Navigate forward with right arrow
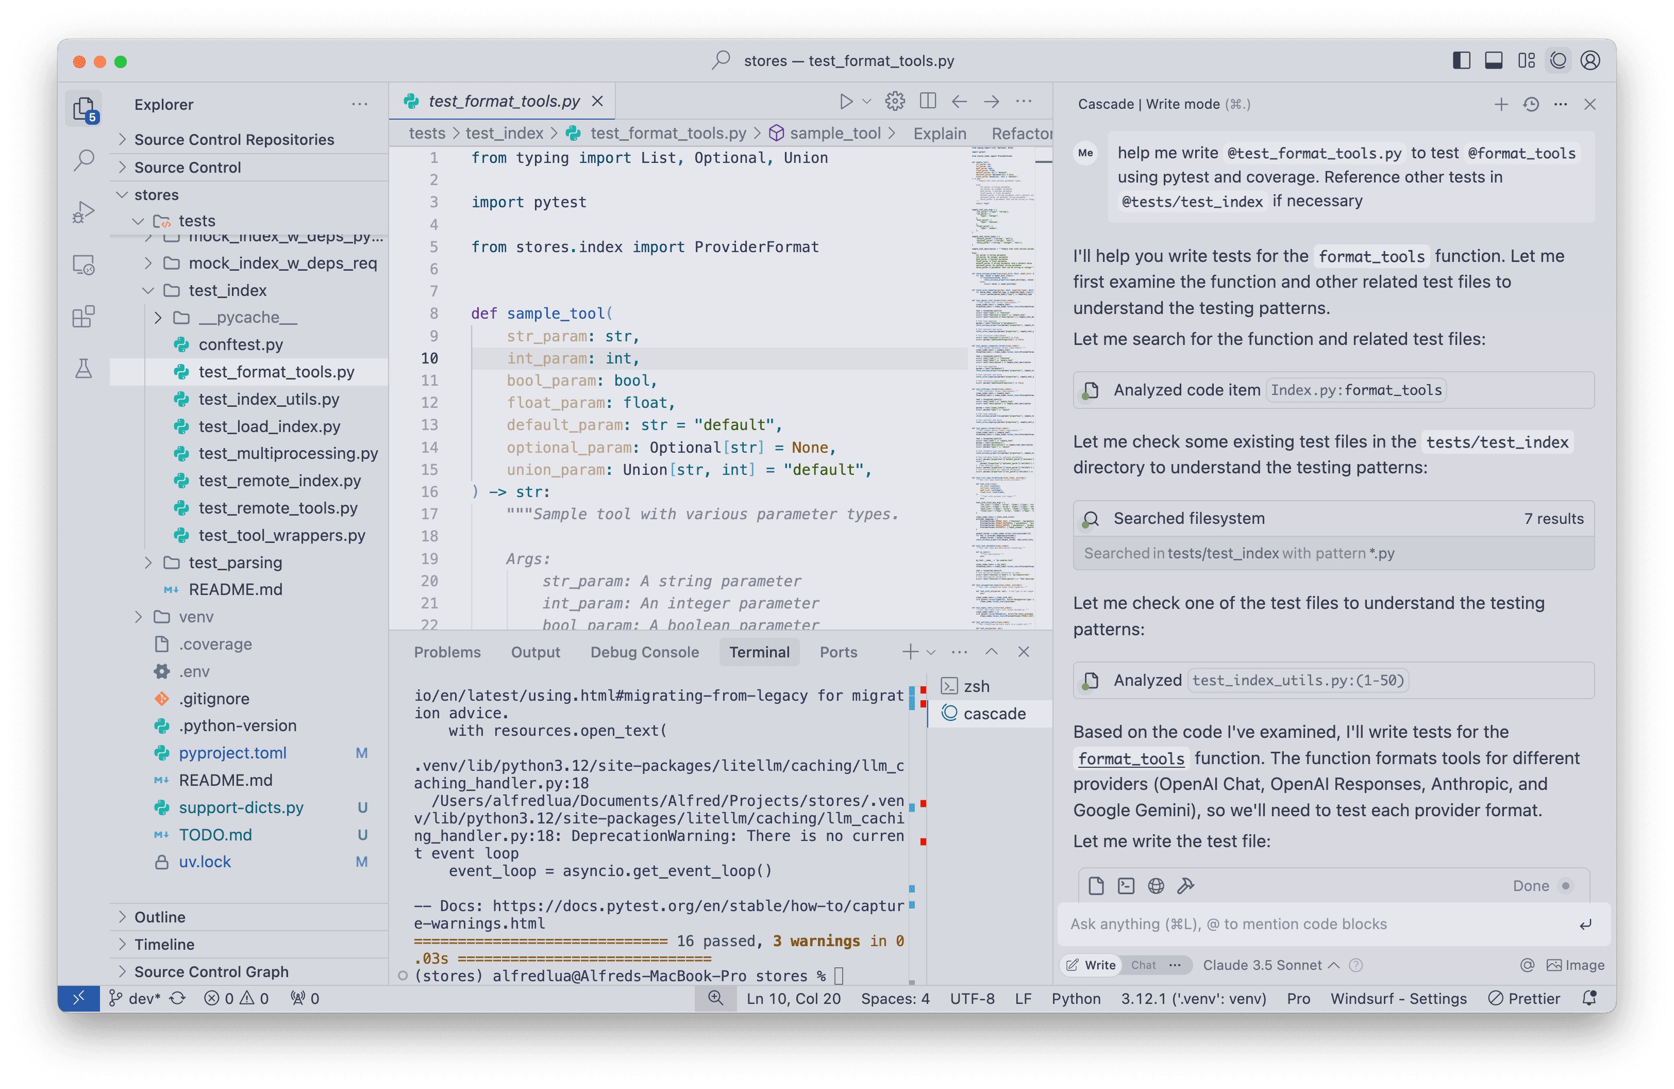 pos(992,101)
